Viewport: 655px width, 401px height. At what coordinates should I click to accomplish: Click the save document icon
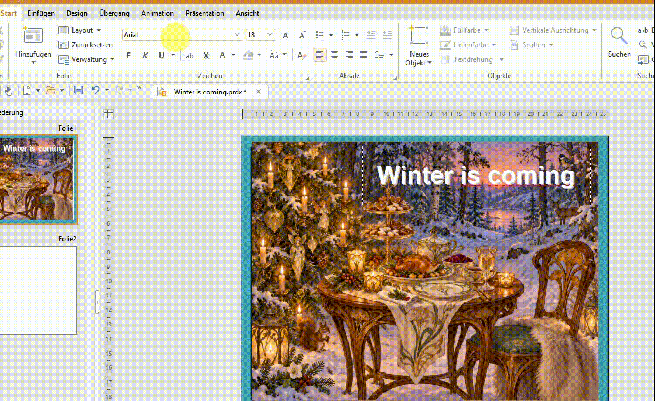[x=78, y=90]
